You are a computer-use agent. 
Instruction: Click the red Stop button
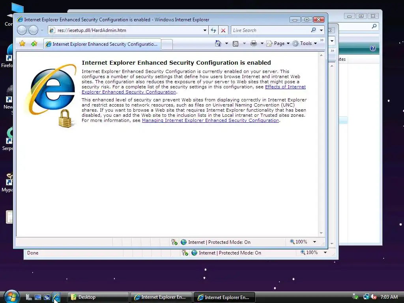223,30
